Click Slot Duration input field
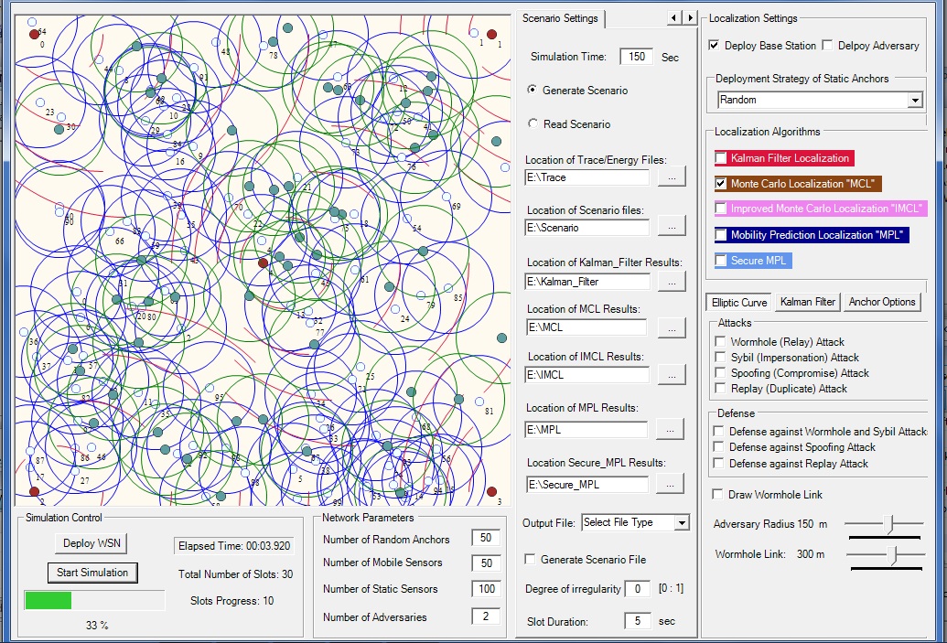The height and width of the screenshot is (643, 947). [x=637, y=621]
